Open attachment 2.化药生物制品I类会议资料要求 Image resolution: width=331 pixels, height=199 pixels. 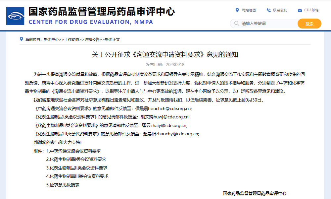[x=76, y=160]
